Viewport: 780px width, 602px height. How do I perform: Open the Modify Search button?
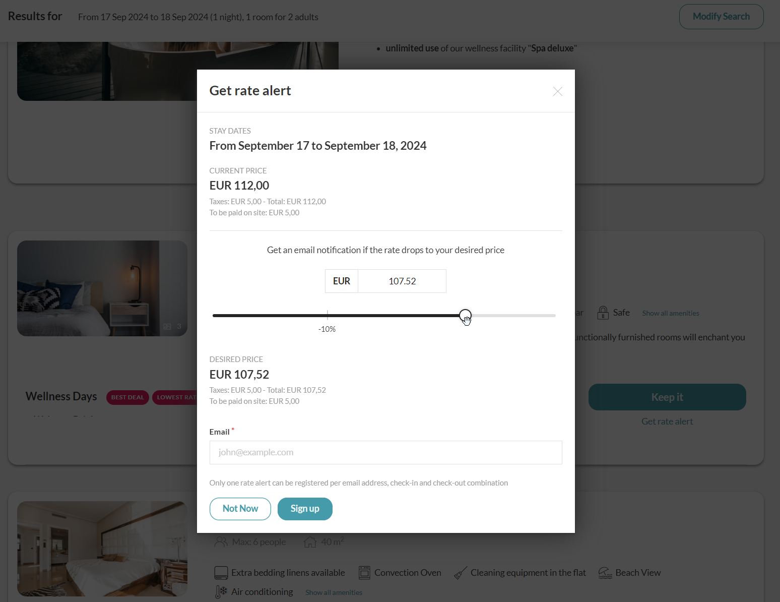(x=721, y=17)
